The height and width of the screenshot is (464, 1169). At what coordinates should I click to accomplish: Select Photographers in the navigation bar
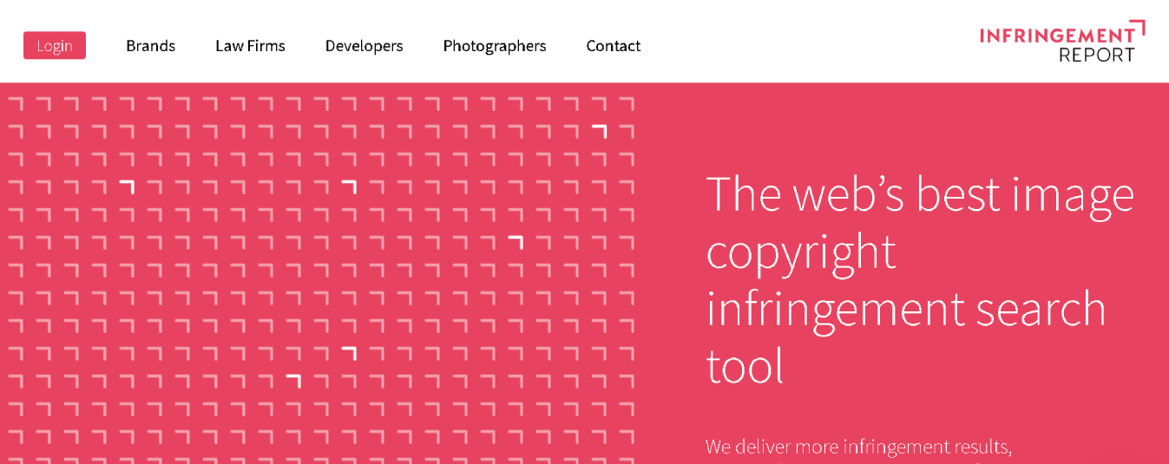pyautogui.click(x=495, y=46)
